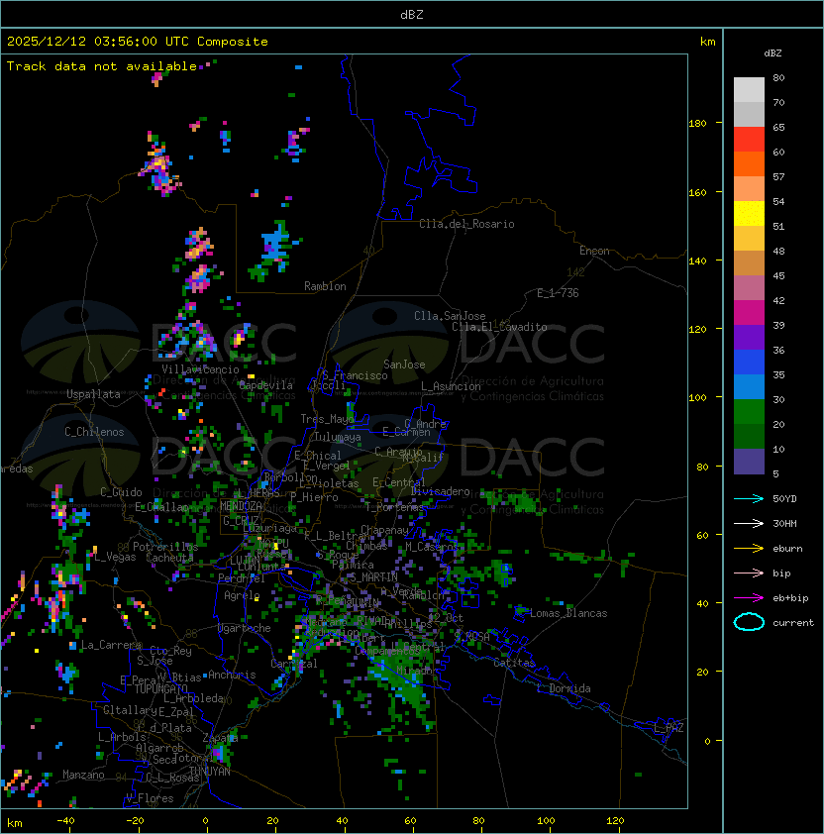Click the 'dBZ' title at top
Screen dimensions: 824x834
412,14
